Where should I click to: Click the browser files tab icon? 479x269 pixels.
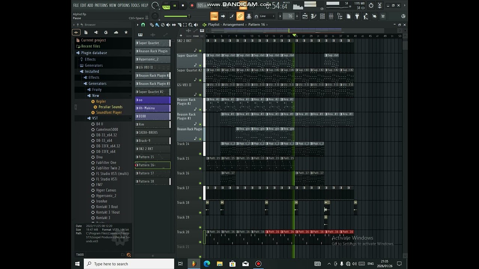[86, 33]
